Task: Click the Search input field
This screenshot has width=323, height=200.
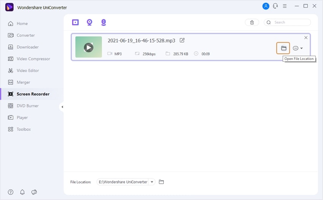Action: (x=287, y=22)
